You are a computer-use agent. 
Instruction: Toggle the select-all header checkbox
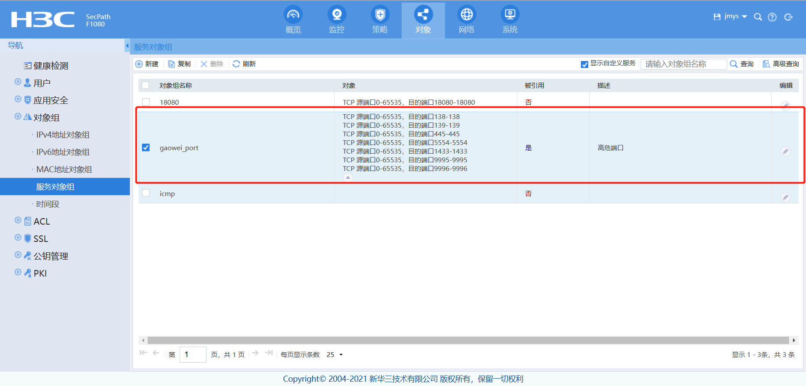pos(145,85)
